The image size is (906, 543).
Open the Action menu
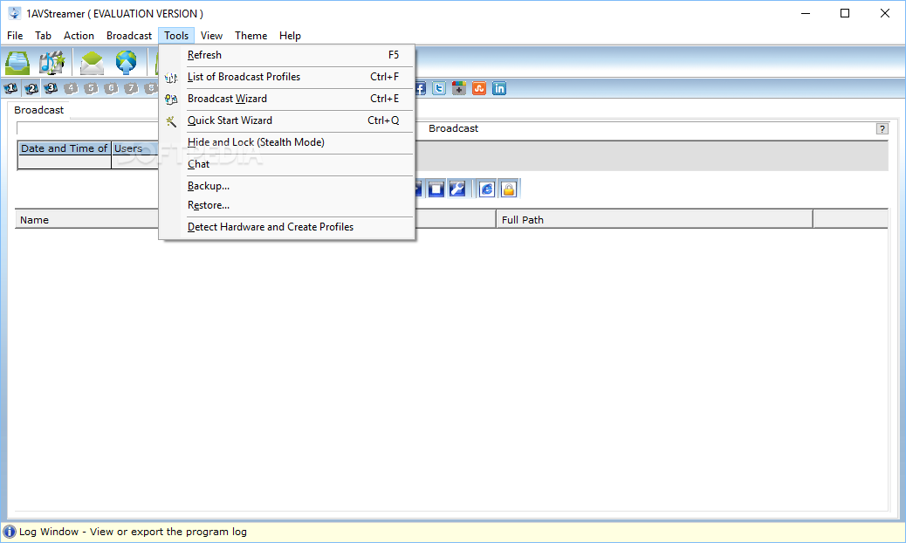point(79,36)
